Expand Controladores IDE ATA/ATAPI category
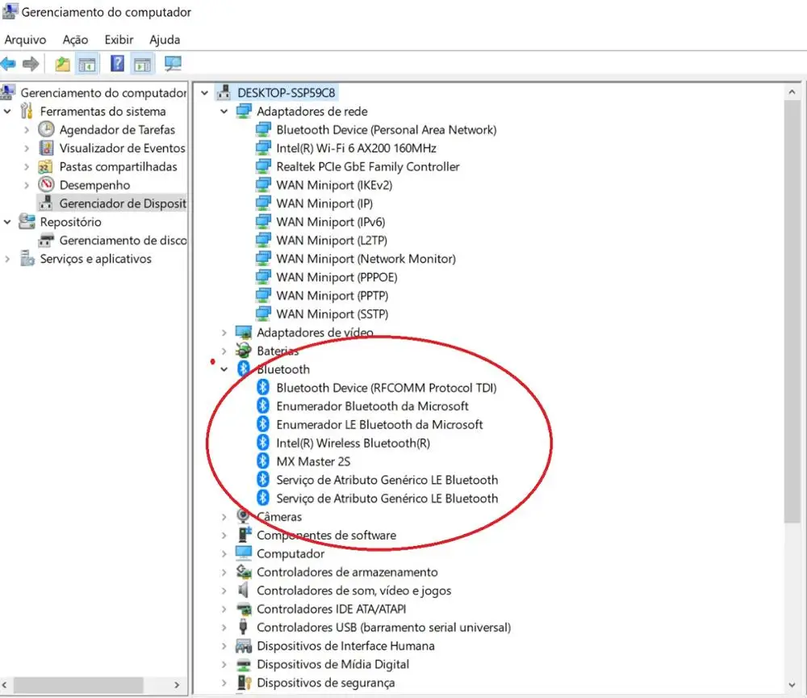Image resolution: width=807 pixels, height=698 pixels. pos(224,609)
